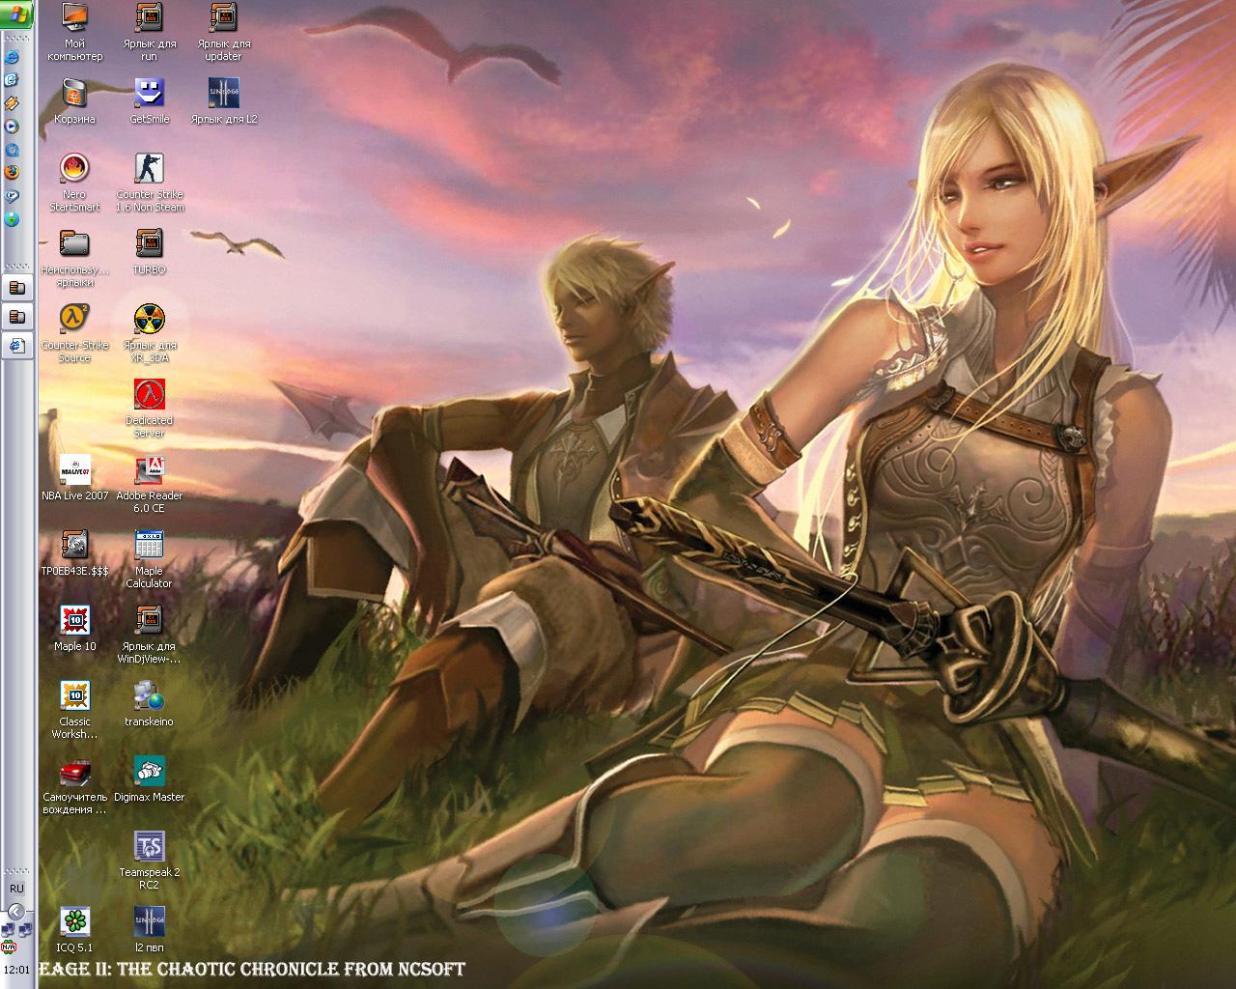The image size is (1236, 989).
Task: Click the 12:01 clock in the tray
Action: (x=16, y=969)
